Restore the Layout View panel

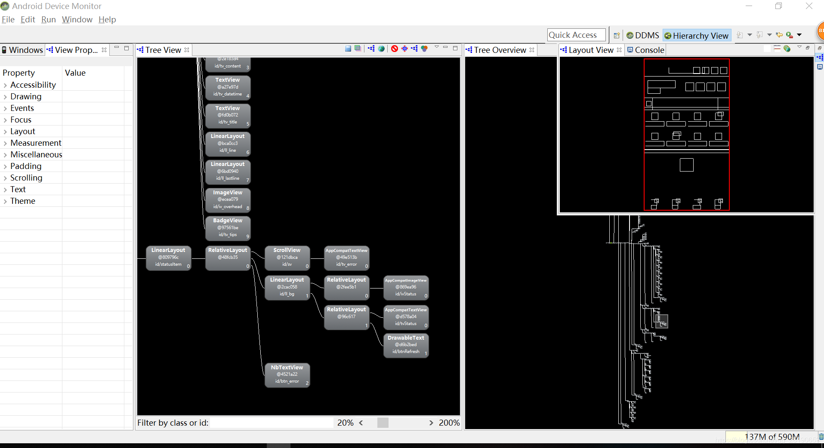coord(808,48)
